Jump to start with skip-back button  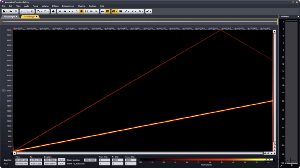tap(59, 11)
